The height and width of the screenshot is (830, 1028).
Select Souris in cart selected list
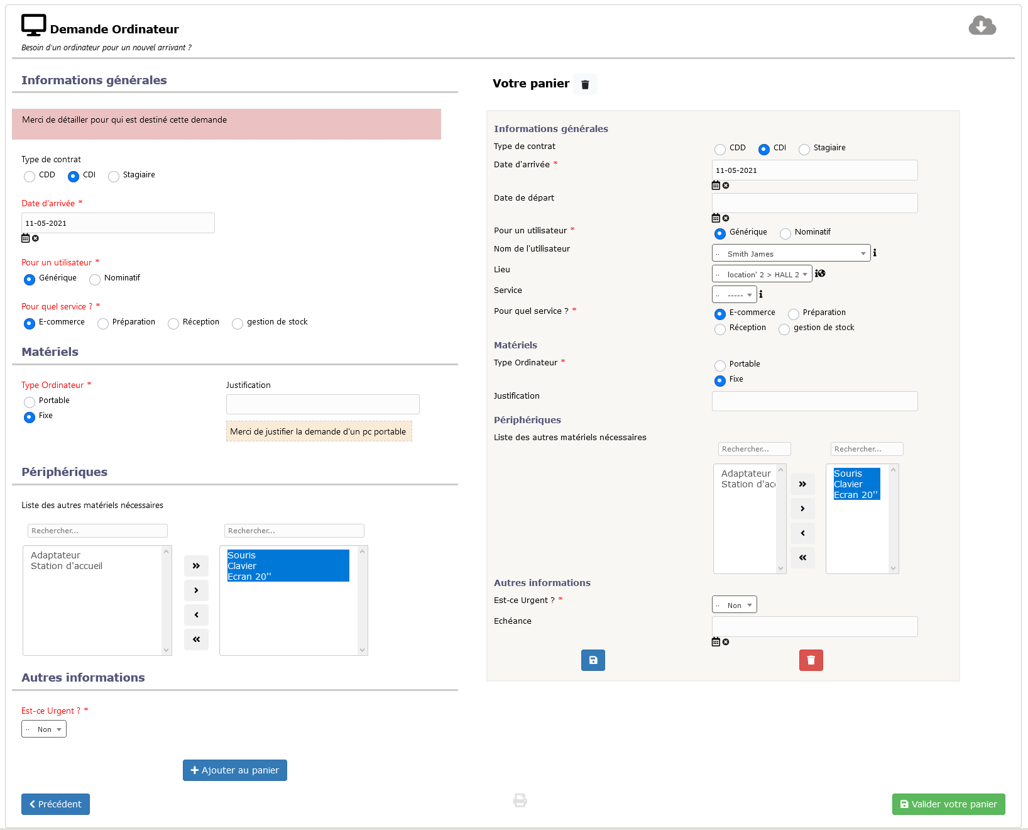coord(856,473)
